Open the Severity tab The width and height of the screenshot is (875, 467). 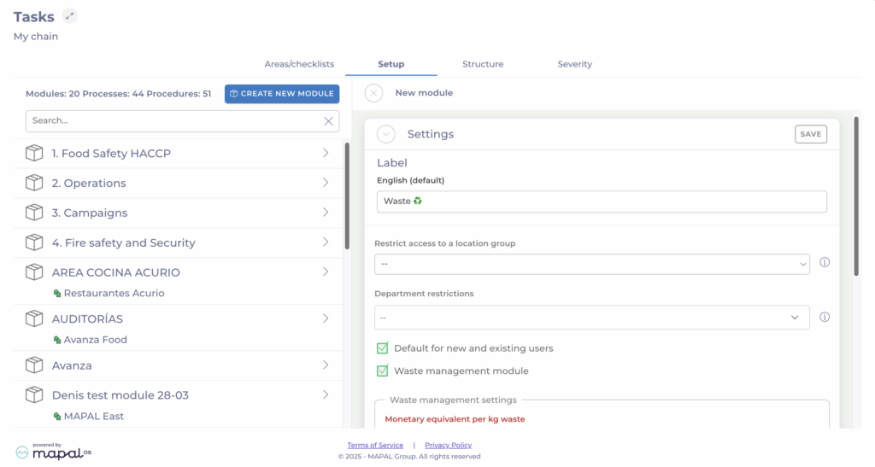(x=574, y=64)
